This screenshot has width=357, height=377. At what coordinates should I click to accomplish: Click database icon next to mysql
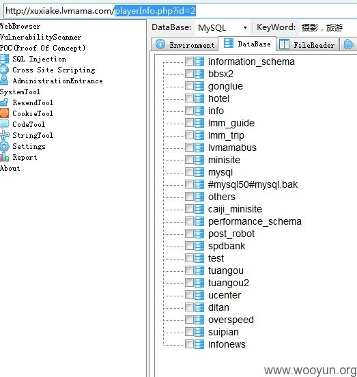click(199, 172)
